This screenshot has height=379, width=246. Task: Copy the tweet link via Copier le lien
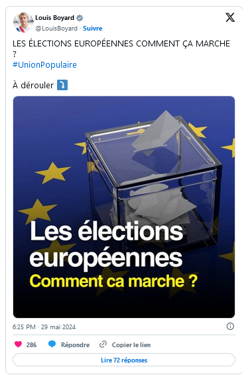(131, 345)
